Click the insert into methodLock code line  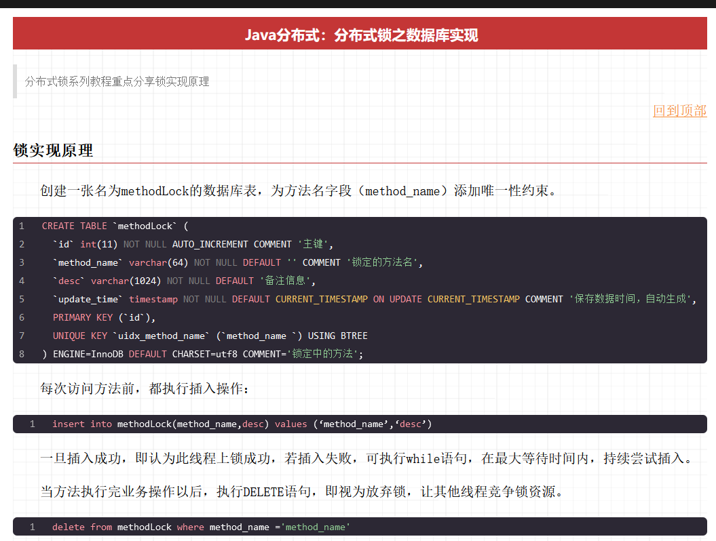tap(242, 424)
